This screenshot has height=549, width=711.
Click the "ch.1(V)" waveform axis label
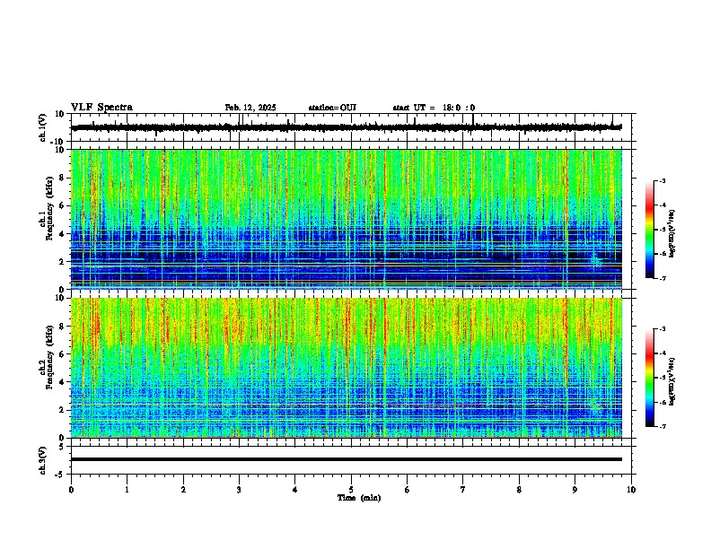click(42, 127)
